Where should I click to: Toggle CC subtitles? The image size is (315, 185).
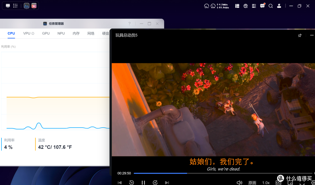[x=279, y=183]
